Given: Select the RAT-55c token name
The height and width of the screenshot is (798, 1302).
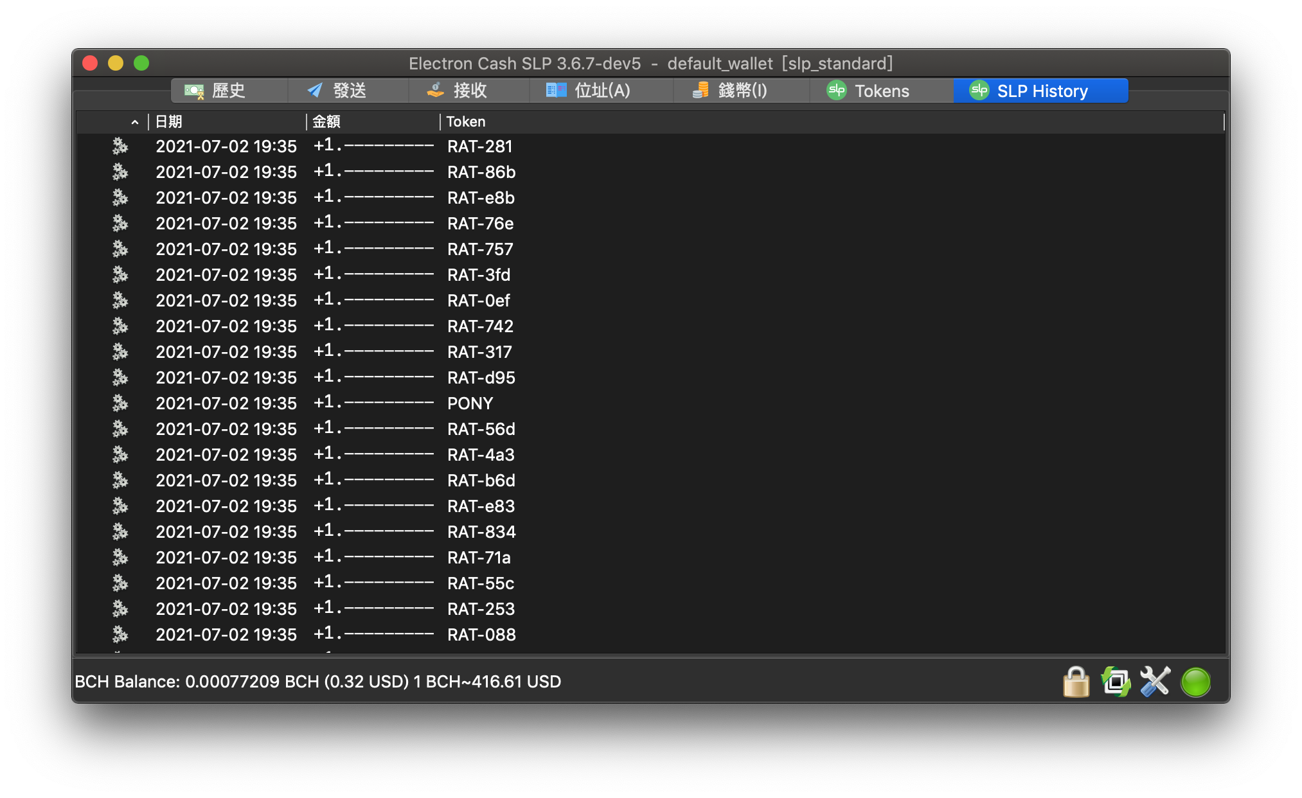Looking at the screenshot, I should [x=481, y=583].
